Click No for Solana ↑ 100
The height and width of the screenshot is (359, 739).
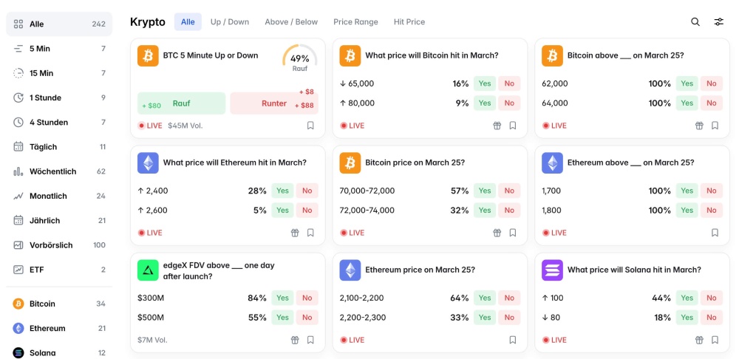(x=711, y=298)
